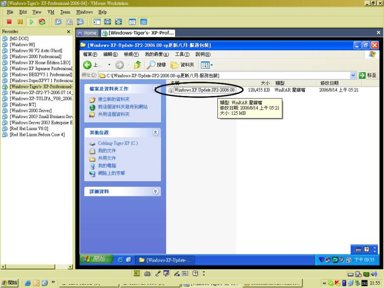Click the Views icon in Explorer toolbar
The width and height of the screenshot is (384, 288).
pyautogui.click(x=205, y=65)
